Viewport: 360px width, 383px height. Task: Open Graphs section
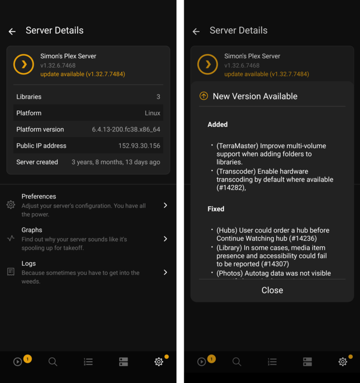coord(88,239)
